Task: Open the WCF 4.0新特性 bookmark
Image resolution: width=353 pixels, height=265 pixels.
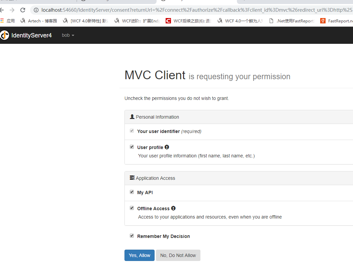Action: 86,21
